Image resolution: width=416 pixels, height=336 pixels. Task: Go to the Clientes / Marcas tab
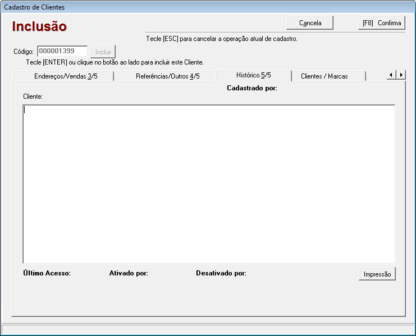pos(324,76)
